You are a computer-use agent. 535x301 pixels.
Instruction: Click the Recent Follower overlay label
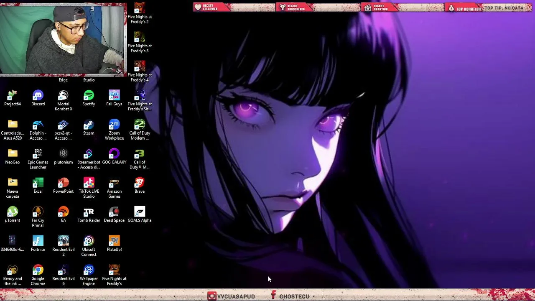(210, 8)
